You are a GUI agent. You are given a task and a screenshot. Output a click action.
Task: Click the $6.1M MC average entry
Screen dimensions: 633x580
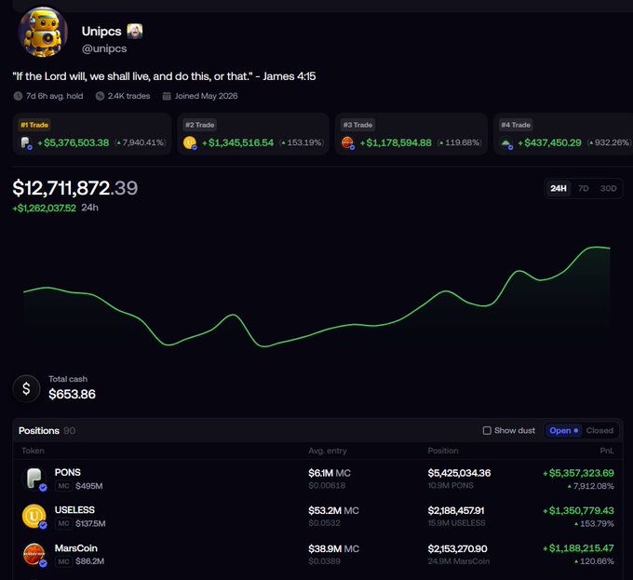(330, 473)
